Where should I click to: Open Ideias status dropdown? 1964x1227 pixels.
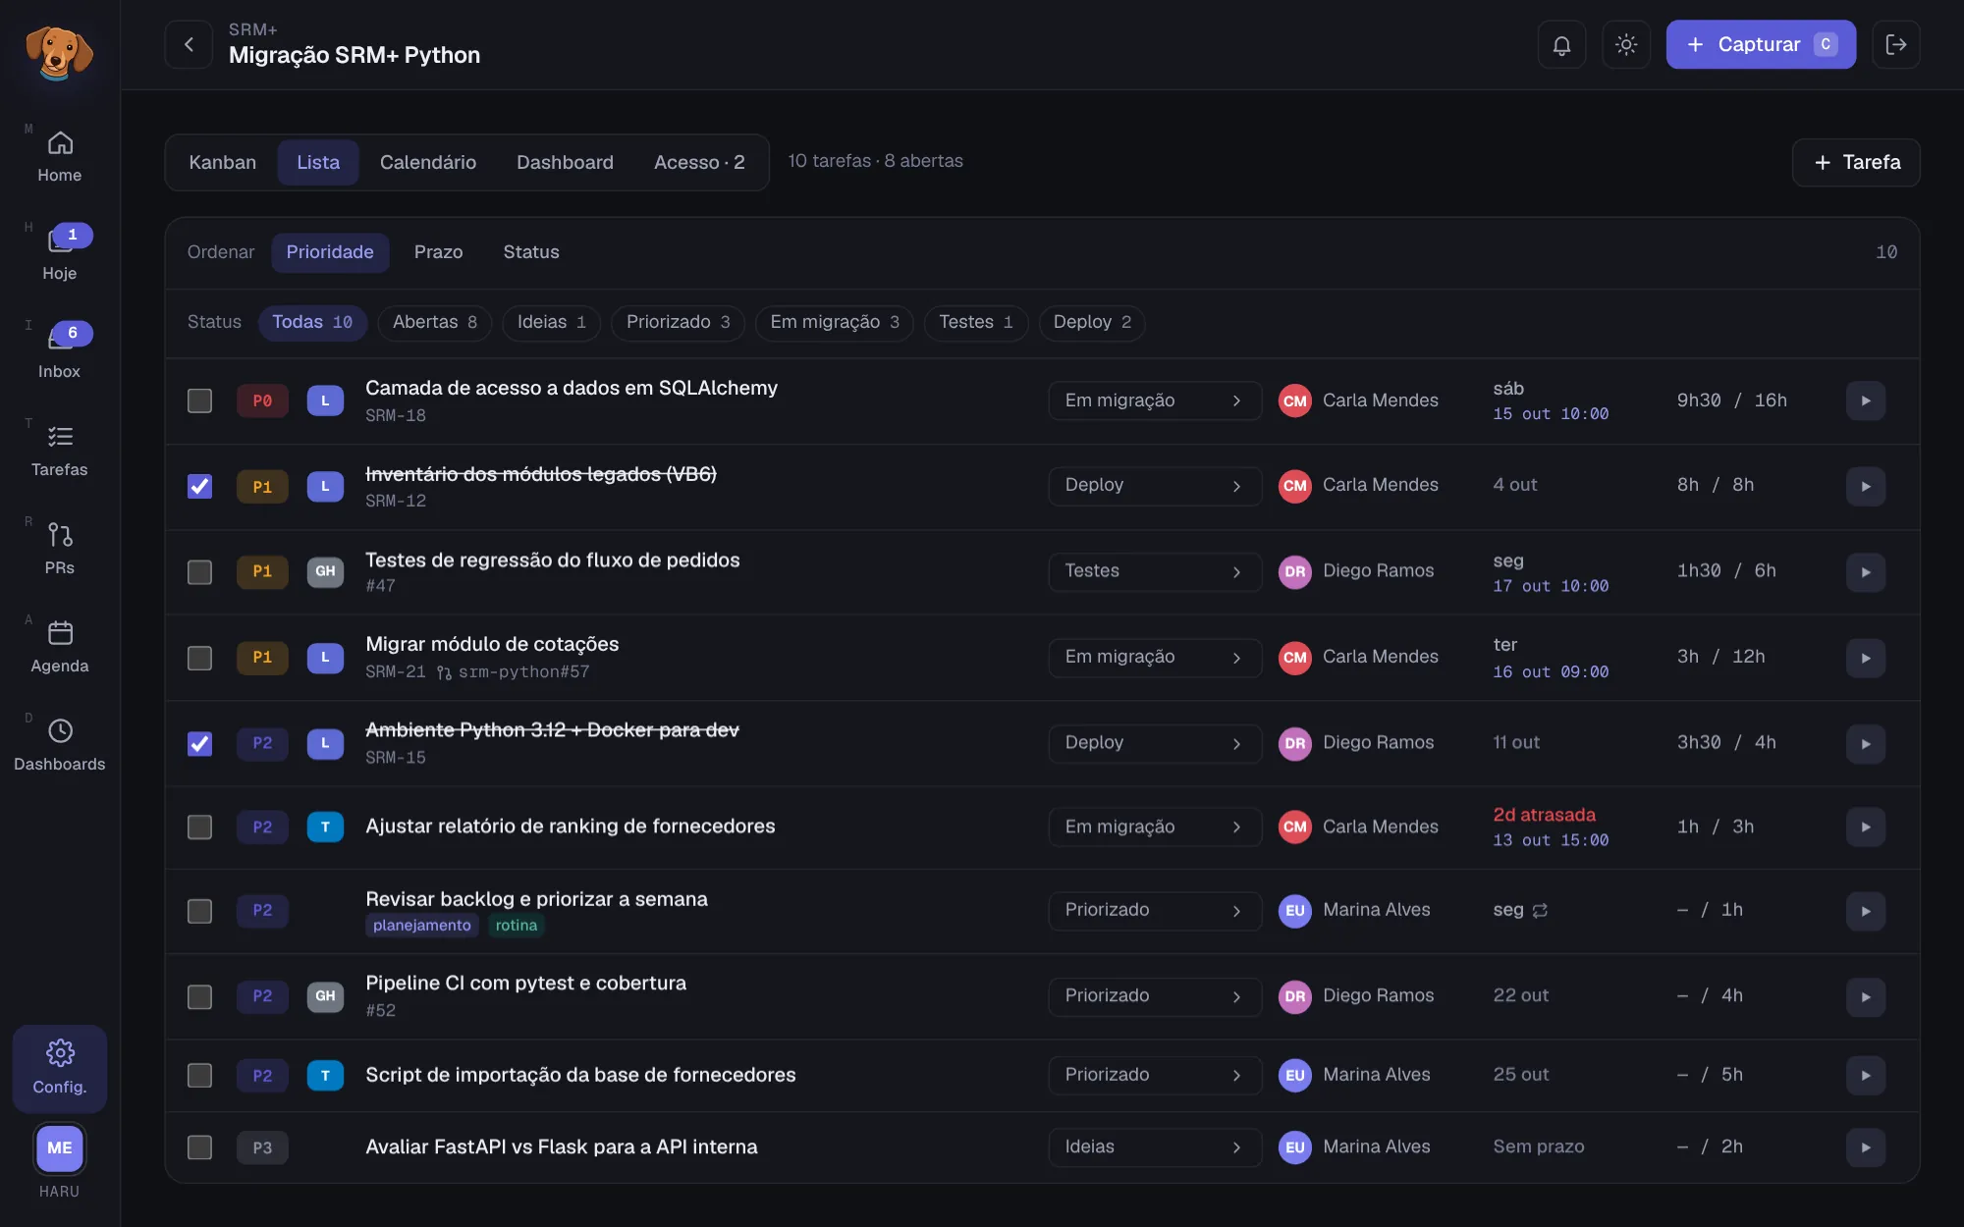[x=1155, y=1147]
